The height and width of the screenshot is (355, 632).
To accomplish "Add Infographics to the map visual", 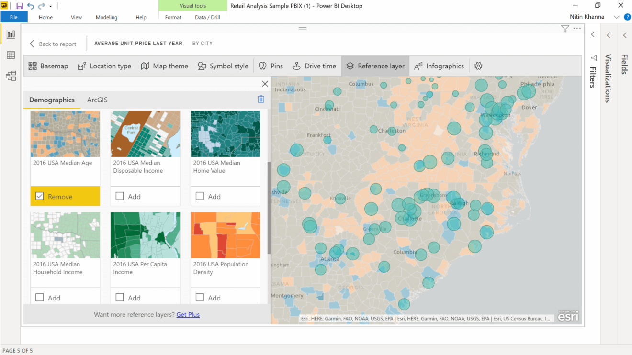I will coord(439,66).
